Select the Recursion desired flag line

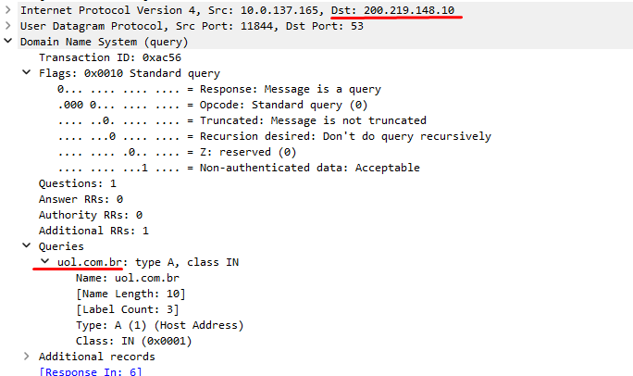pos(275,136)
